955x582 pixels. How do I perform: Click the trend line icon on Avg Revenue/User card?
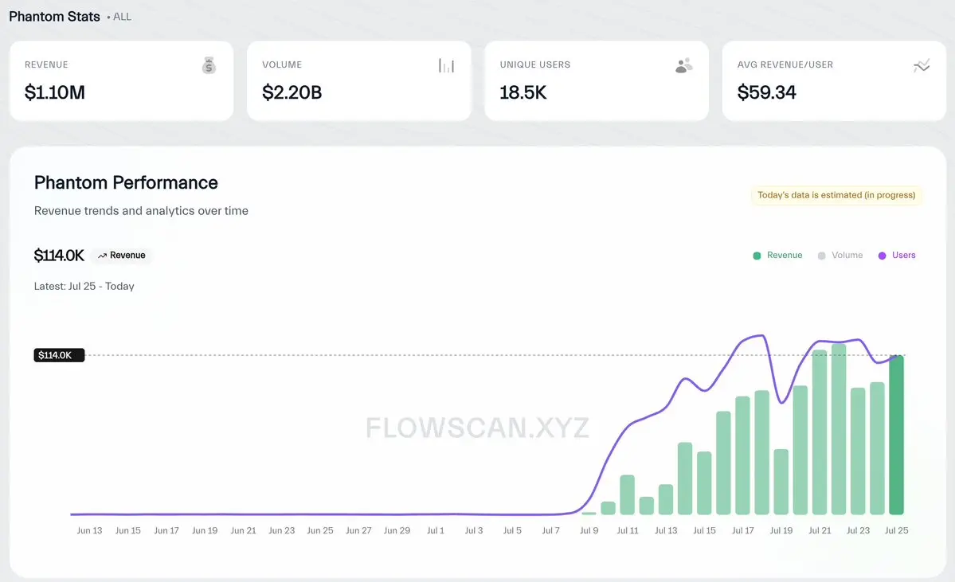(x=922, y=65)
